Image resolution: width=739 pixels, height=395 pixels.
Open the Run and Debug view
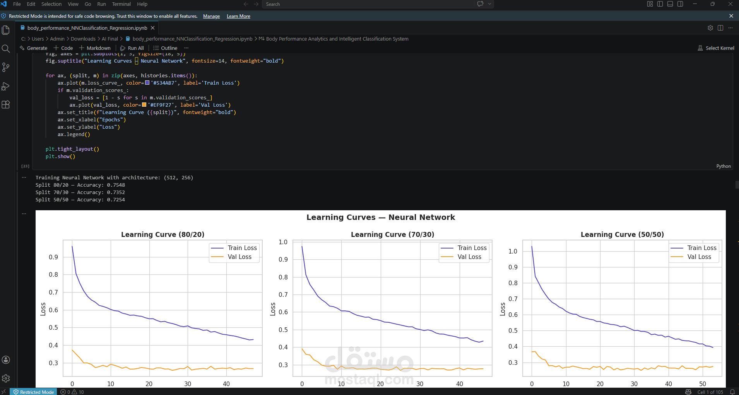click(x=6, y=86)
